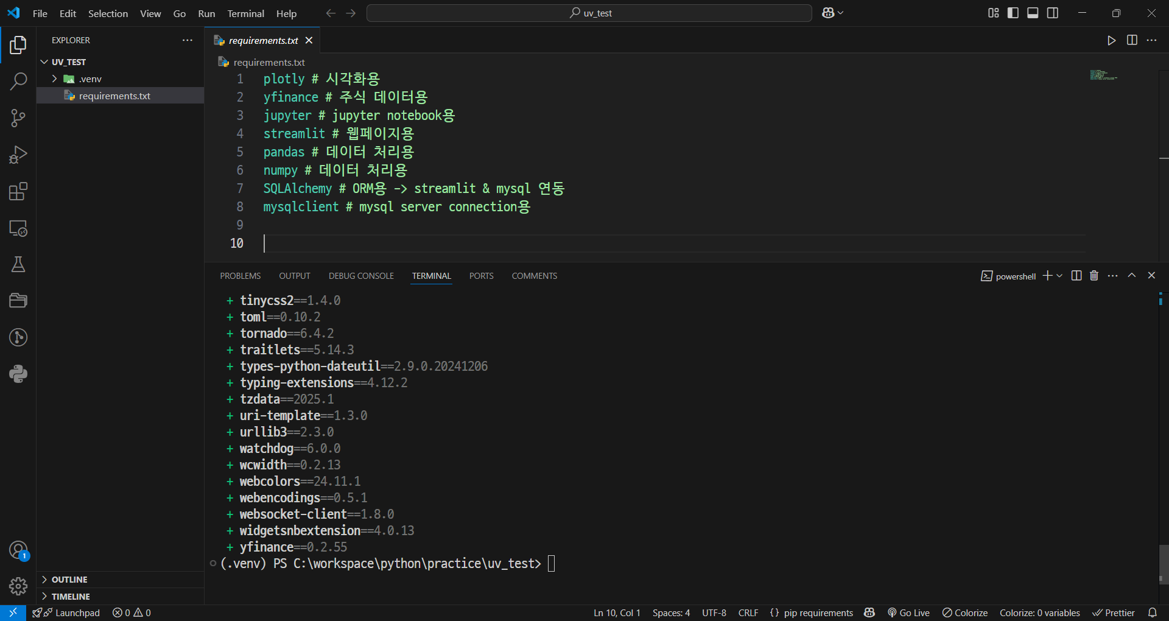Image resolution: width=1169 pixels, height=621 pixels.
Task: Close the terminal panel
Action: (x=1151, y=276)
